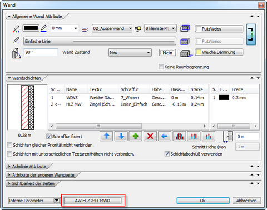
Task: Click the third small bars icon
Action: coord(209,136)
